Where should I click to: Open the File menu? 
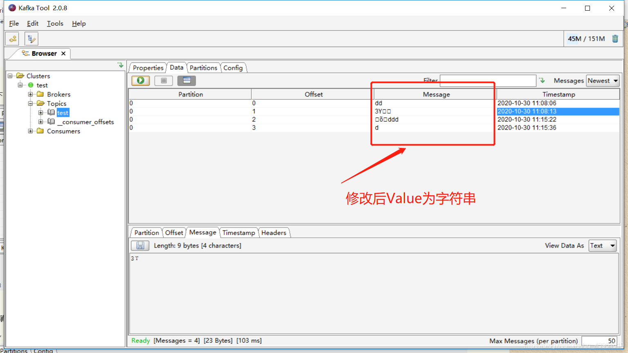click(x=14, y=23)
